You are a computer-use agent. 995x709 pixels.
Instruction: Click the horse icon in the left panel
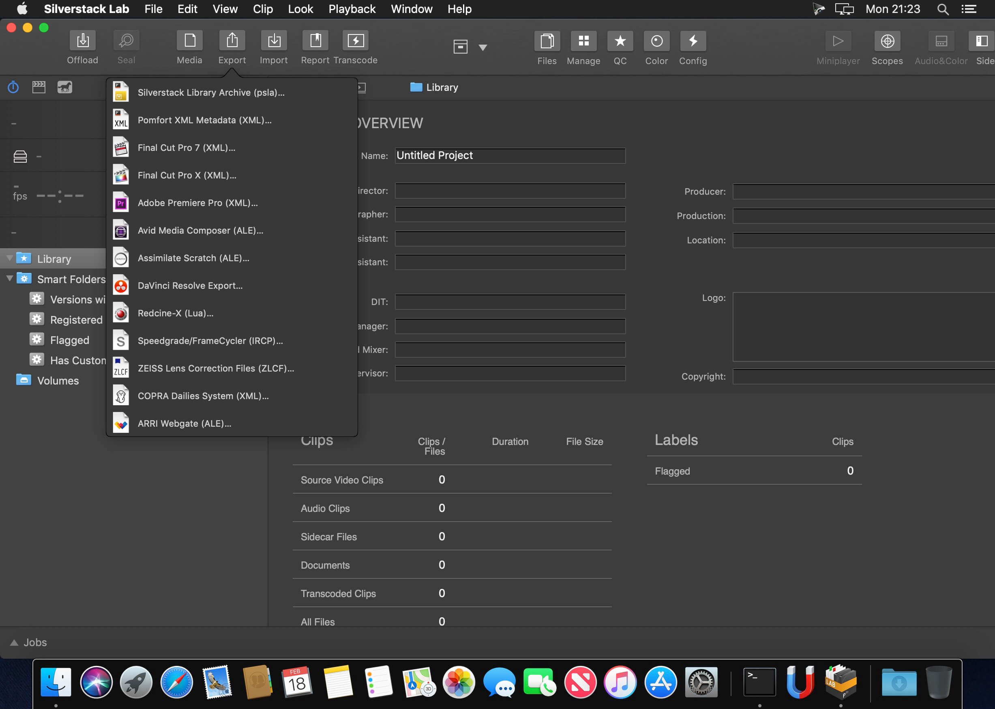tap(64, 87)
